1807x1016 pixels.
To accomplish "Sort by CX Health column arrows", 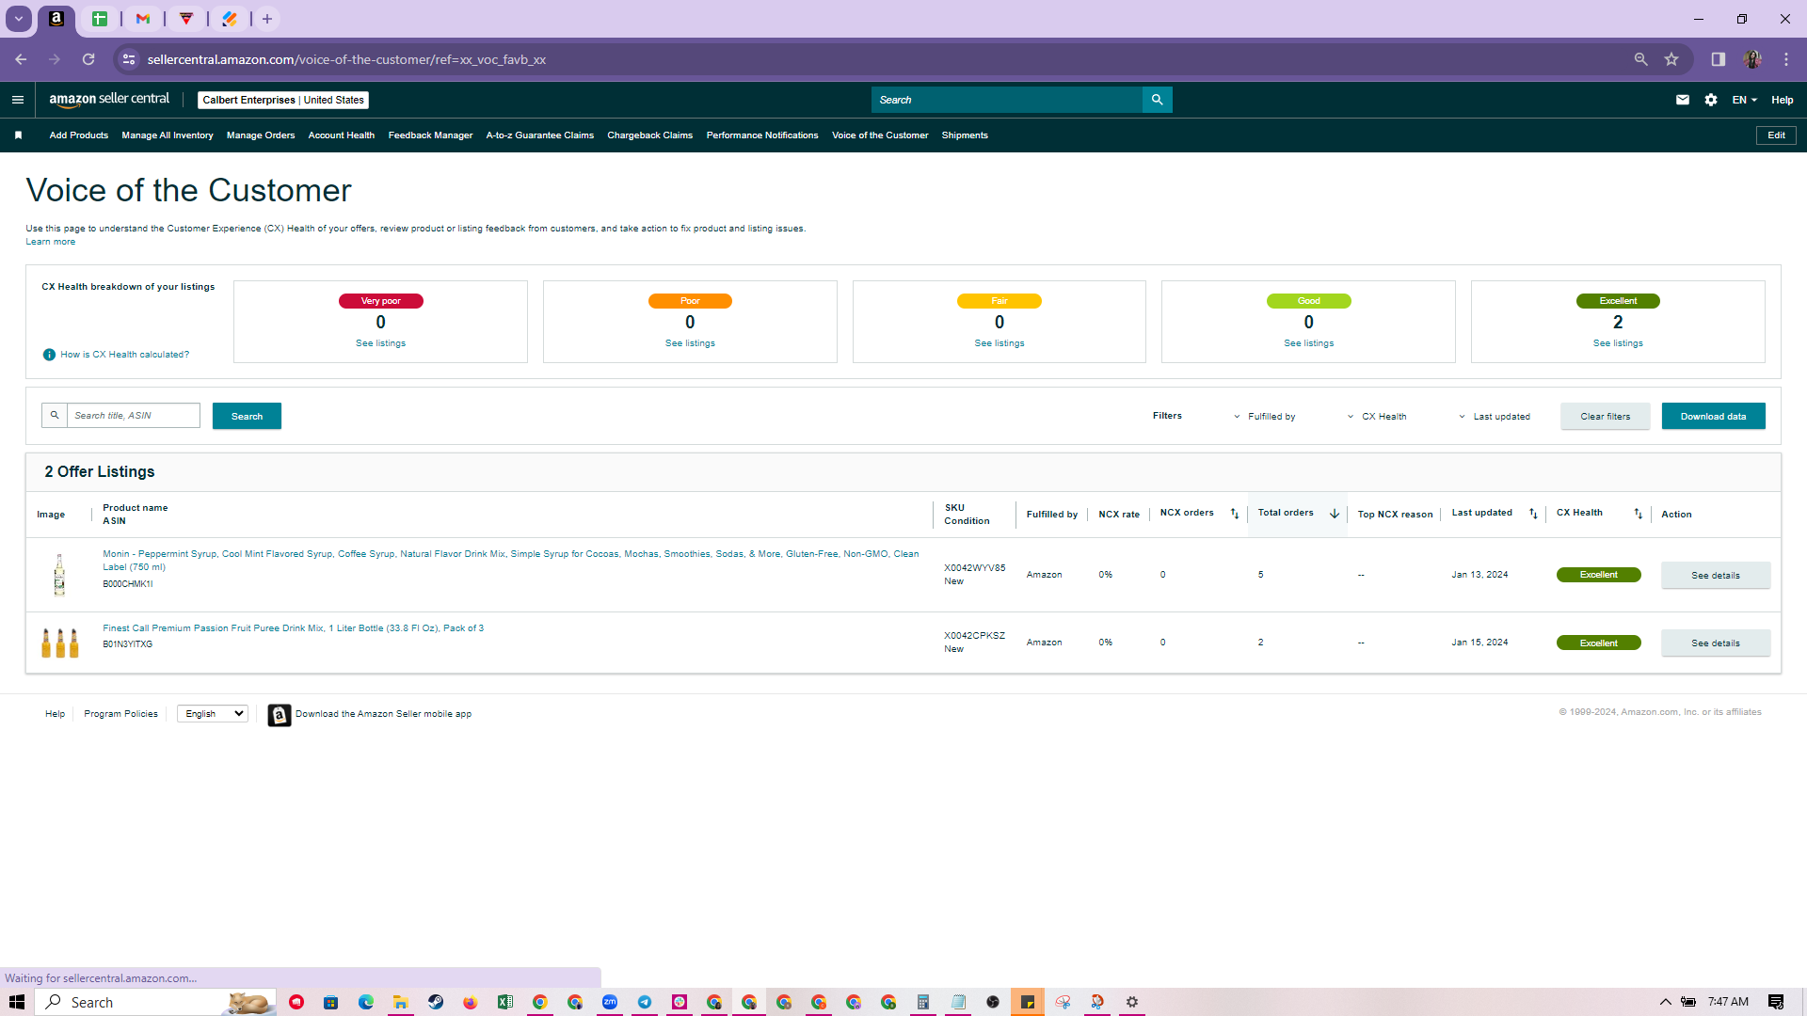I will (x=1639, y=514).
